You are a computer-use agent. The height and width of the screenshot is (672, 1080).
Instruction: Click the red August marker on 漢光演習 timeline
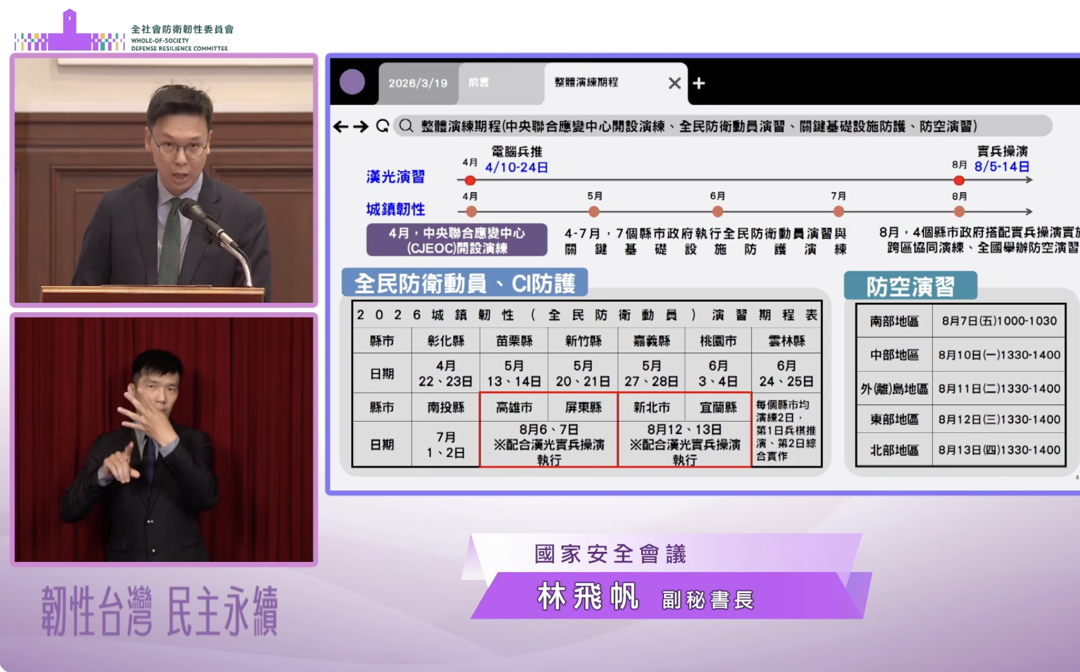point(959,180)
